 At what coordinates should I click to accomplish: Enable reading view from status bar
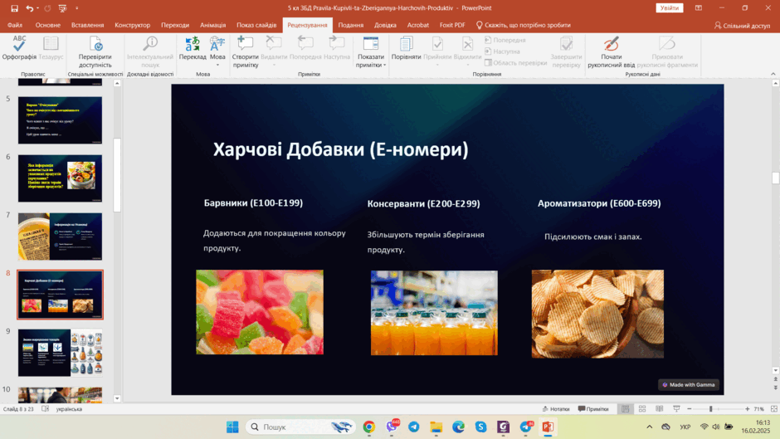(659, 408)
